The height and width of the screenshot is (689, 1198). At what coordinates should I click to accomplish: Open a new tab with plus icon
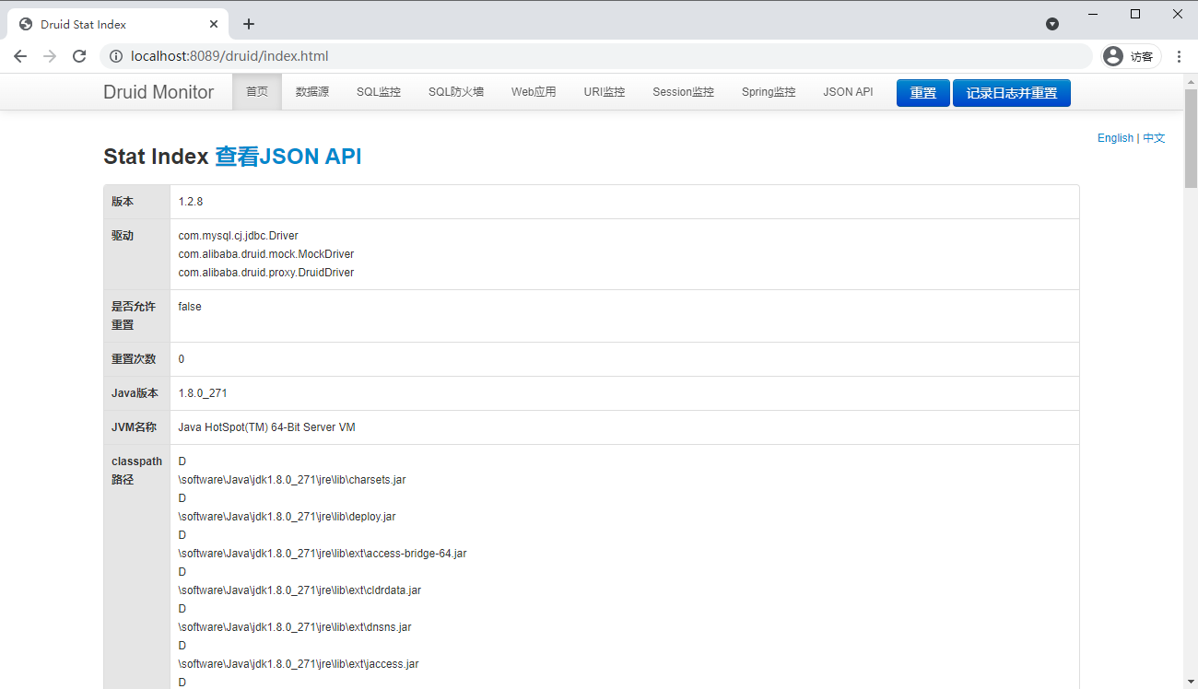click(249, 24)
